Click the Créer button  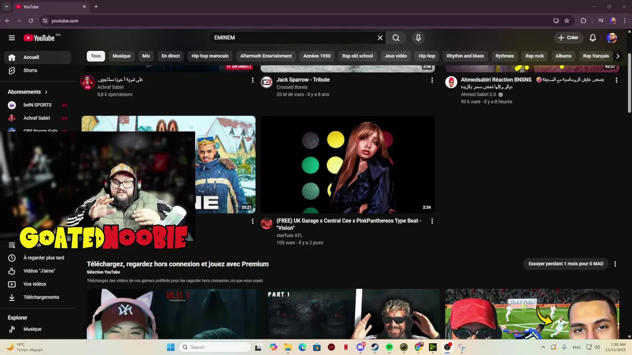pyautogui.click(x=568, y=37)
